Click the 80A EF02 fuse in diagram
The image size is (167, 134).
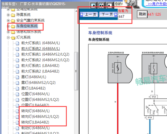pos(118,68)
